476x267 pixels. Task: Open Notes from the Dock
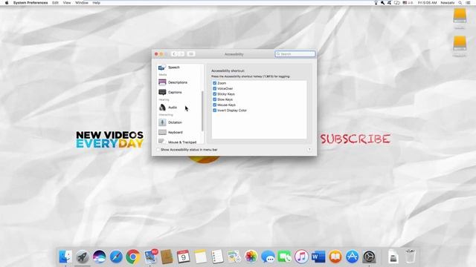(200, 257)
